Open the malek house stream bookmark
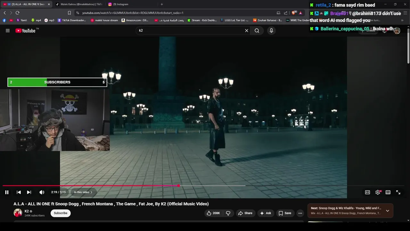 (x=104, y=20)
